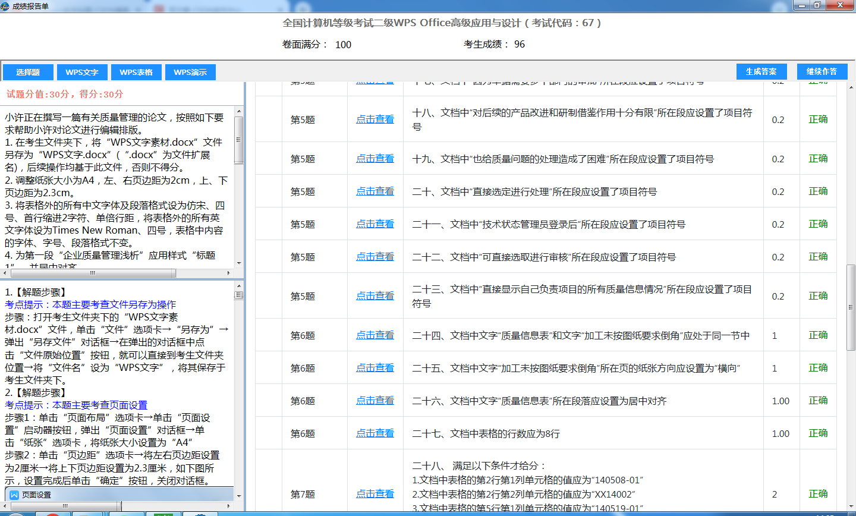Select description “直接选定进行处理” of item 二十
Viewport: 856px width, 516px height.
click(x=534, y=191)
